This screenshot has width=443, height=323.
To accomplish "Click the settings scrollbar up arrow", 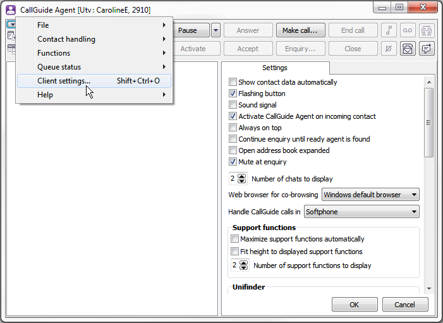I will click(x=429, y=82).
